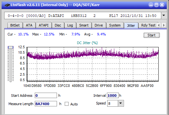The width and height of the screenshot is (169, 115).
Task: Click the Avg jitter value 9.4%
Action: [101, 34]
